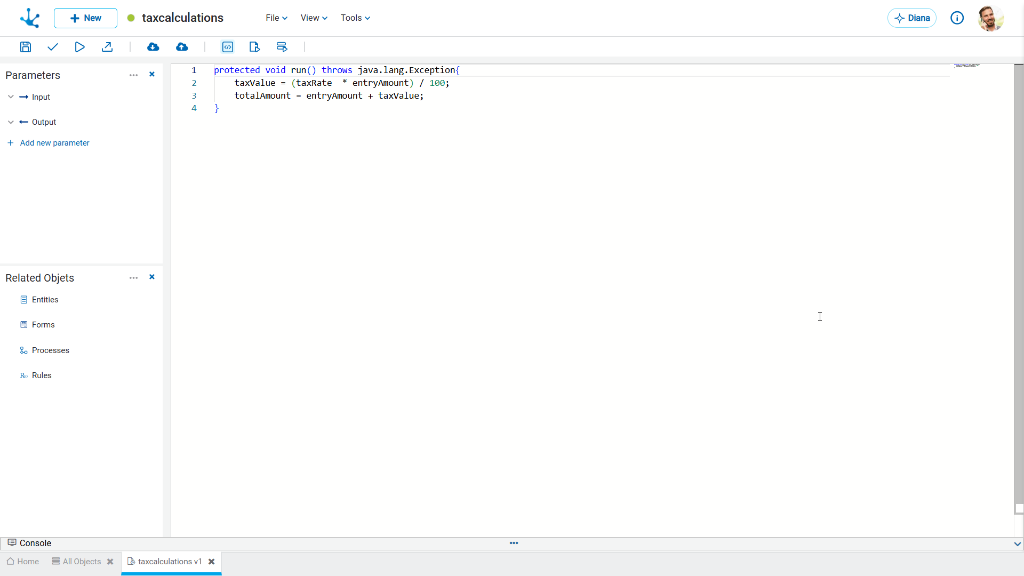Screen dimensions: 1024x576
Task: Open Diana assistant
Action: 912,18
